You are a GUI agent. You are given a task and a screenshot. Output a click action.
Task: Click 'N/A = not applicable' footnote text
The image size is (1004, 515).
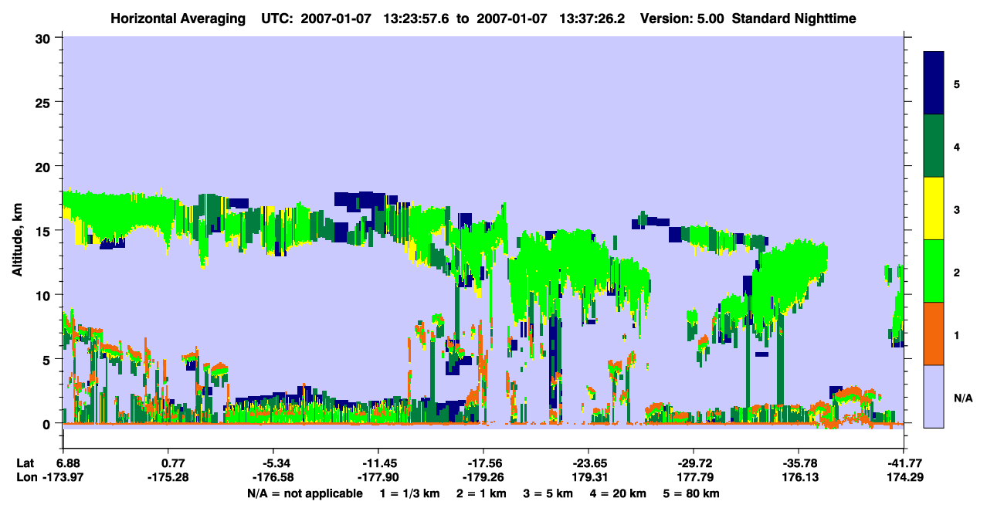[304, 493]
